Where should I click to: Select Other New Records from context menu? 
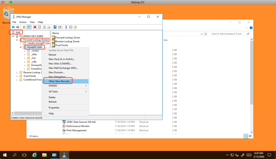click(x=60, y=81)
